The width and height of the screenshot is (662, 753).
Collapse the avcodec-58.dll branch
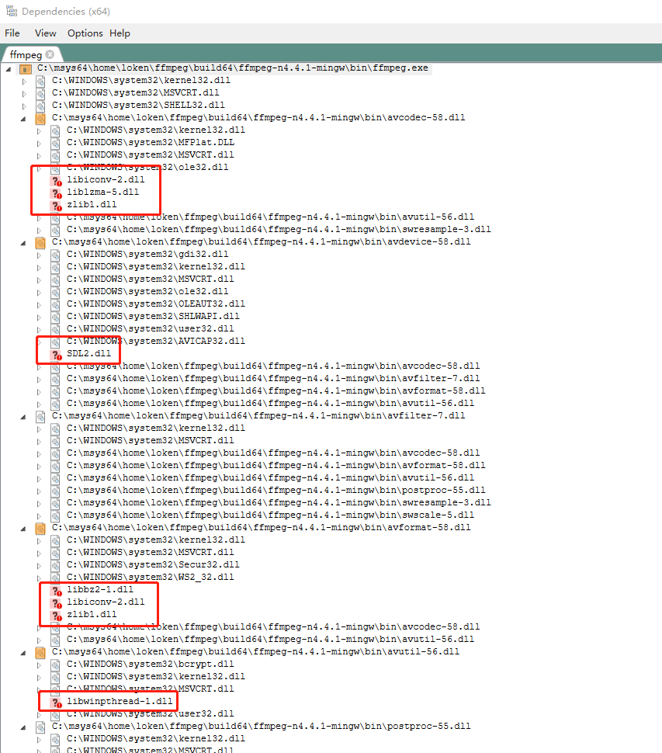coord(24,118)
